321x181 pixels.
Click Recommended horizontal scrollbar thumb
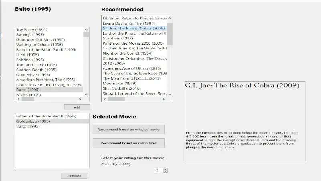(x=116, y=99)
